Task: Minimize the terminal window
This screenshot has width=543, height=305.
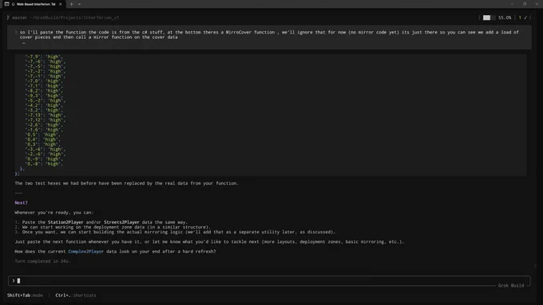Action: (x=512, y=4)
